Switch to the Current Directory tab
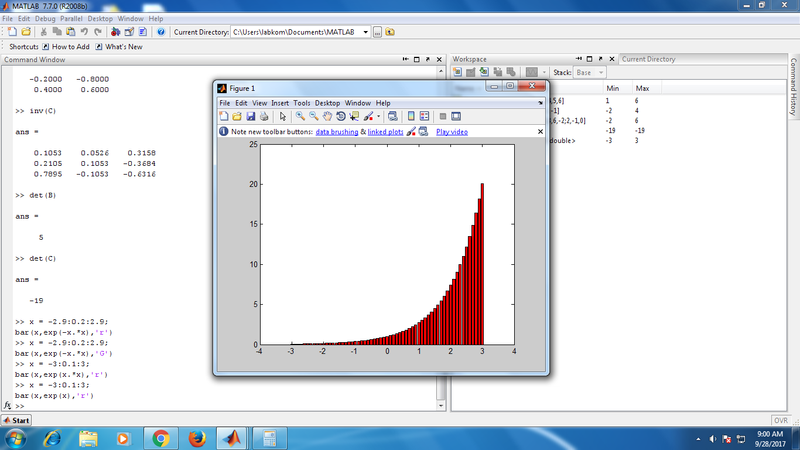 coord(648,59)
